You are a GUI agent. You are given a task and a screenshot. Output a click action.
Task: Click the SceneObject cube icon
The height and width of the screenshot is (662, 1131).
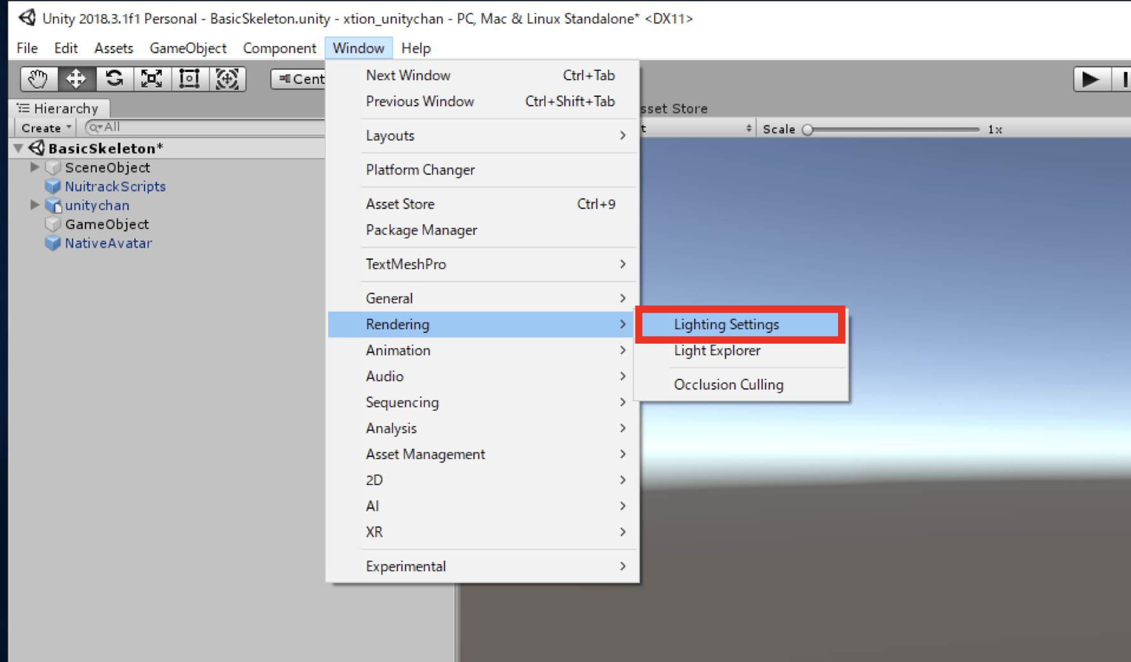pos(53,168)
